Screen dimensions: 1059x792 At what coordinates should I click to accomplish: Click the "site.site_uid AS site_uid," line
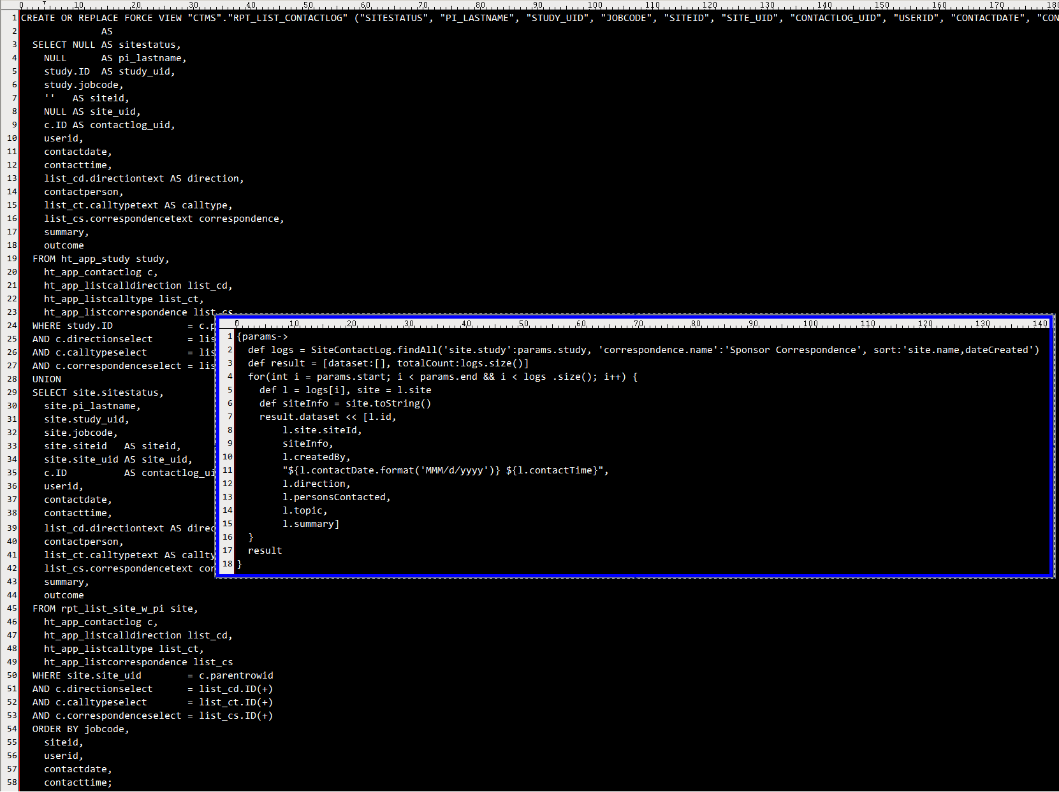118,459
